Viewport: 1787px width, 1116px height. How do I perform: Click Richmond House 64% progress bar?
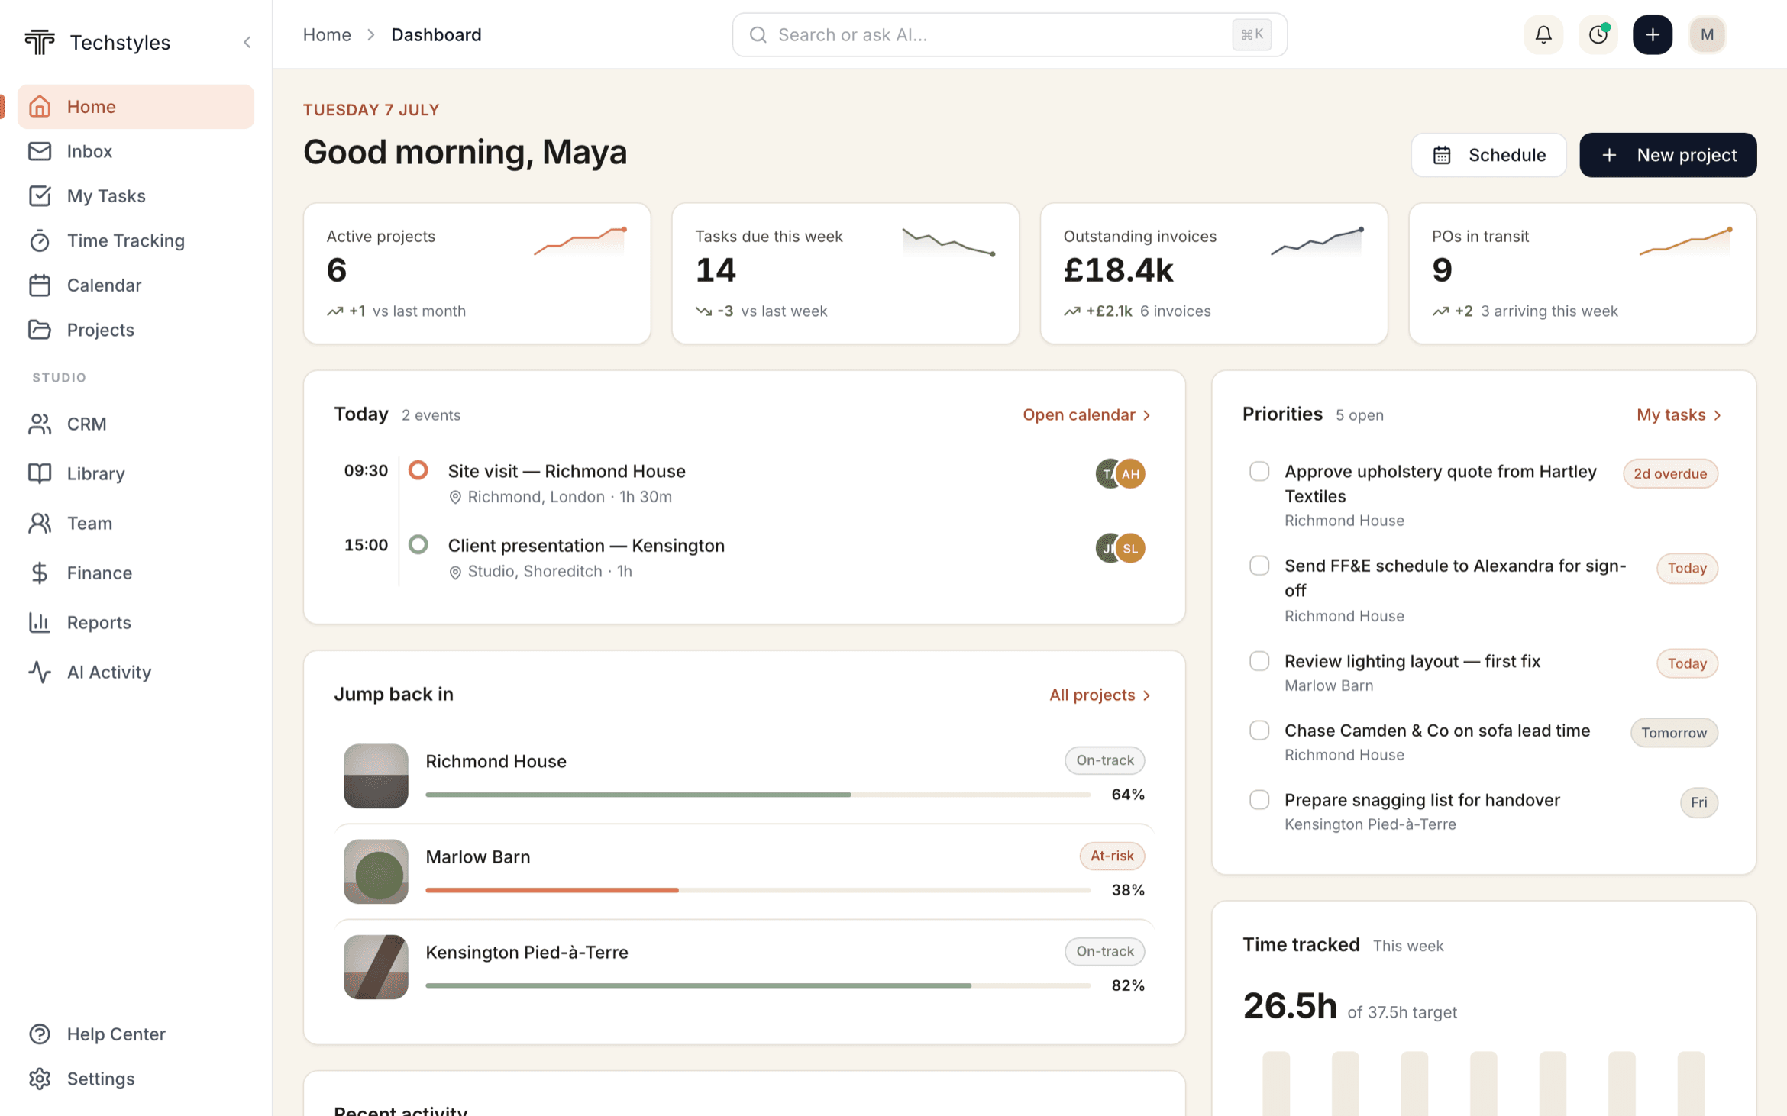tap(758, 795)
